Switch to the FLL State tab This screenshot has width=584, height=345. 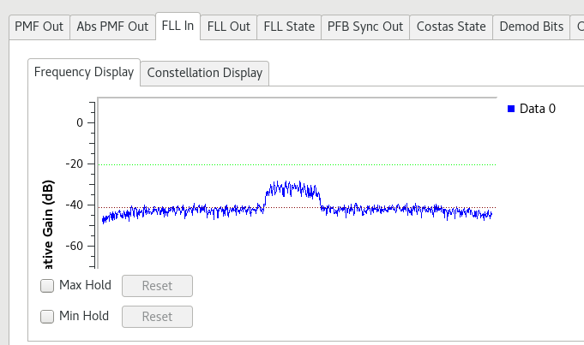(289, 27)
